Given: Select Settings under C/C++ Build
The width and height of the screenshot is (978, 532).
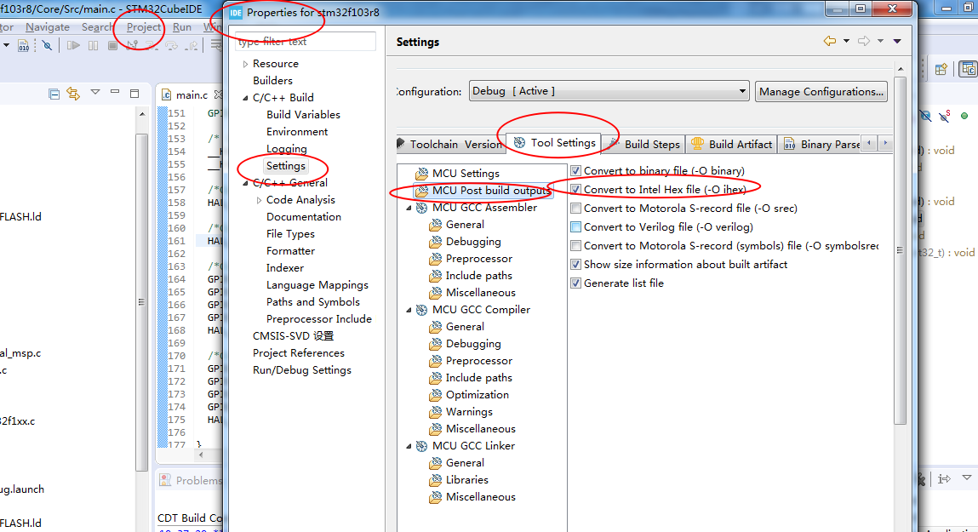Looking at the screenshot, I should (x=286, y=166).
